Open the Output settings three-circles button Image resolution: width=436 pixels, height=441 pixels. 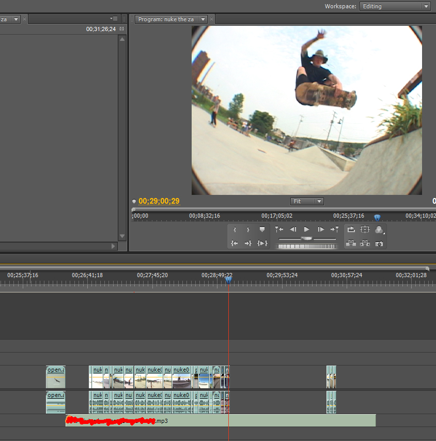[379, 229]
